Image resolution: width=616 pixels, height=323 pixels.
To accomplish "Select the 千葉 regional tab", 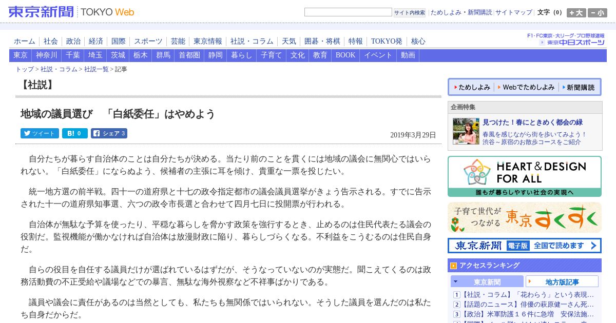I will point(73,55).
